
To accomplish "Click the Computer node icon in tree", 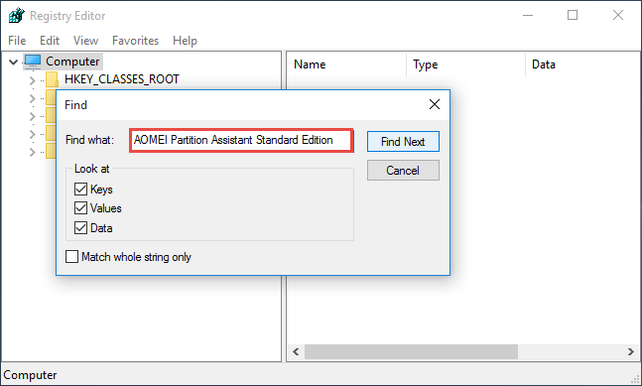I will click(33, 62).
